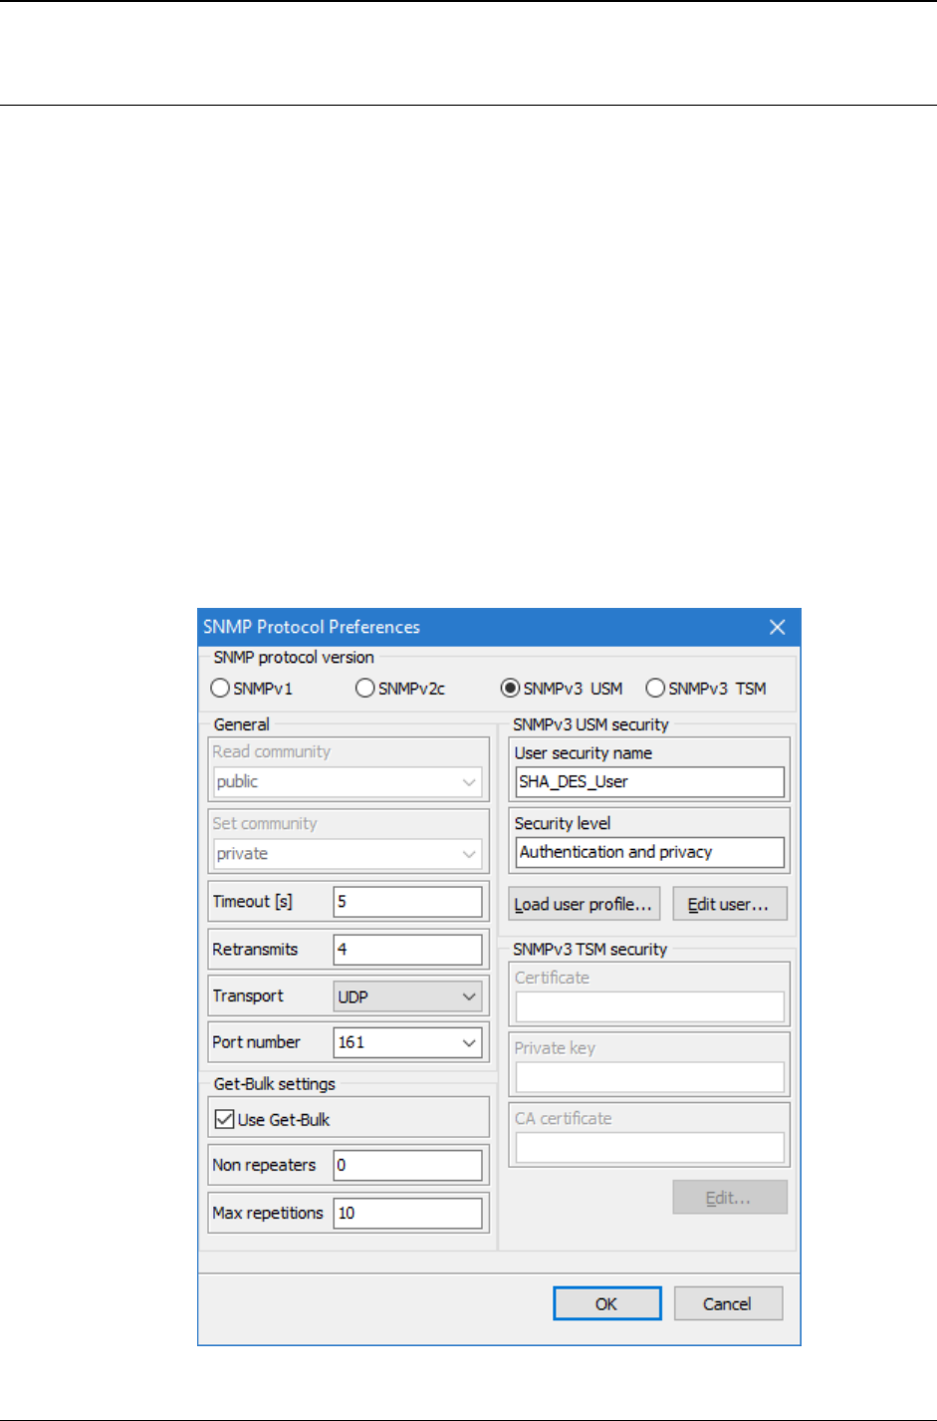The height and width of the screenshot is (1421, 937).
Task: Close the SNMP Protocol Preferences dialog
Action: click(777, 627)
